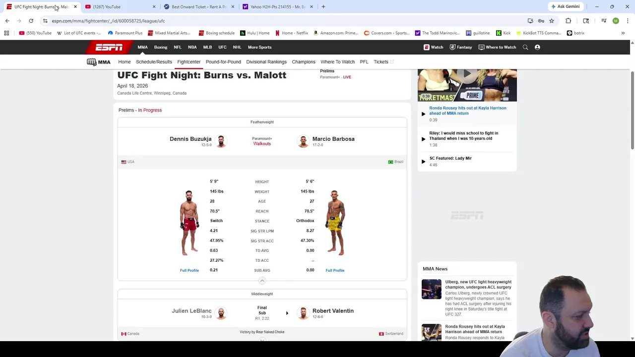
Task: Click the Dennis Buzukja name link
Action: click(x=190, y=139)
